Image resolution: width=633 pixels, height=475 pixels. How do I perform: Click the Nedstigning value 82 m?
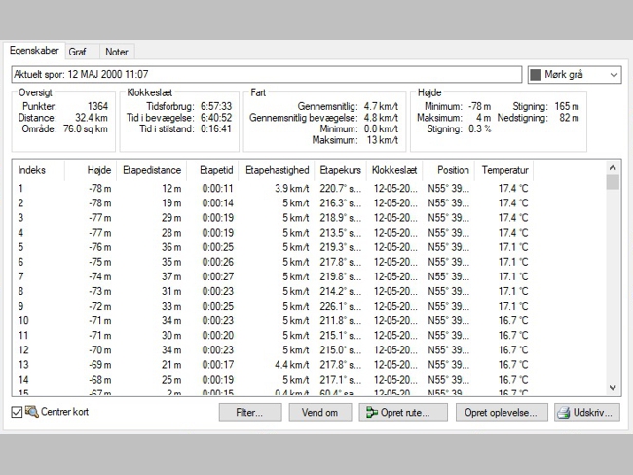pos(570,118)
